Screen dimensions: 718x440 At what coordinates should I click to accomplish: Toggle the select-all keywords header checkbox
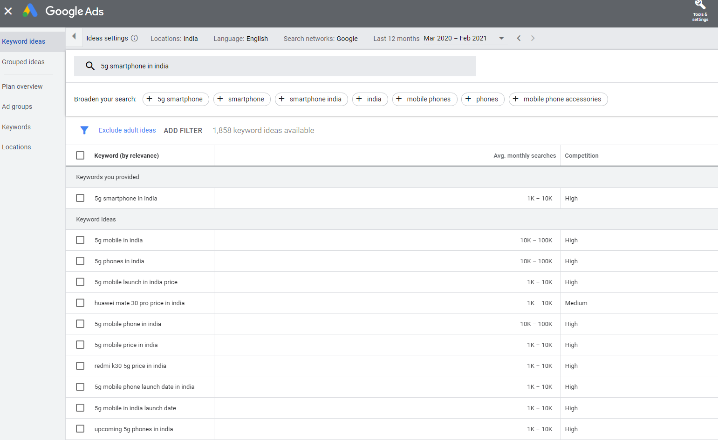coord(80,155)
